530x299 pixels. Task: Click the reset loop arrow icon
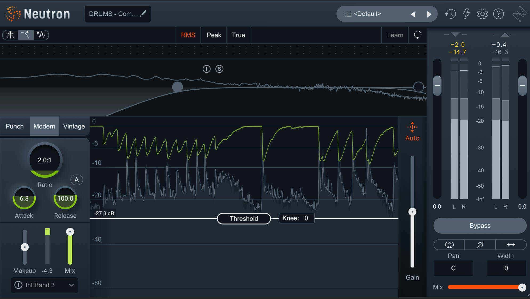(417, 35)
